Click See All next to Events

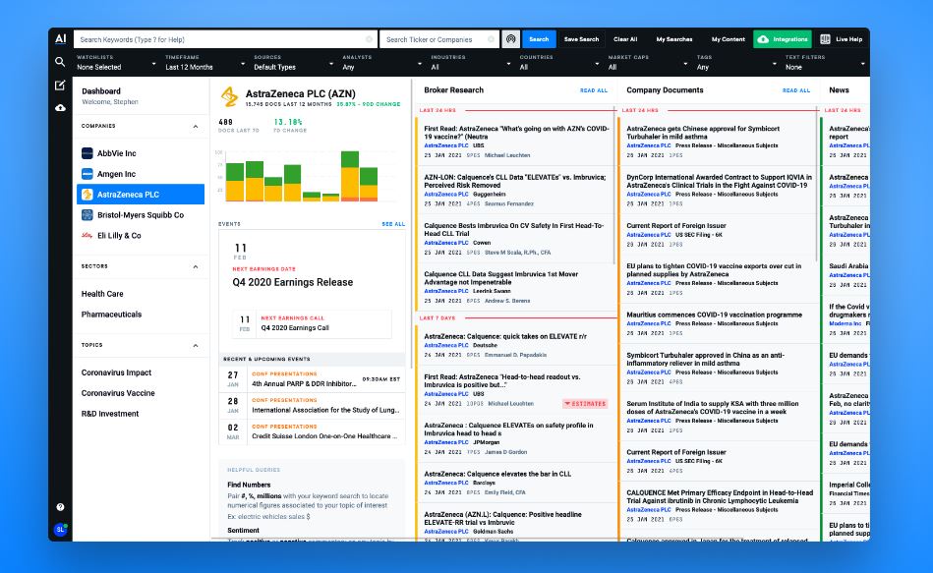point(393,224)
